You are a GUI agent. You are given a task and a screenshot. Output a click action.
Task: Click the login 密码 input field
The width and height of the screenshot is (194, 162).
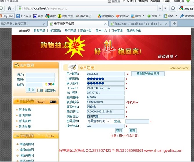[40, 80]
